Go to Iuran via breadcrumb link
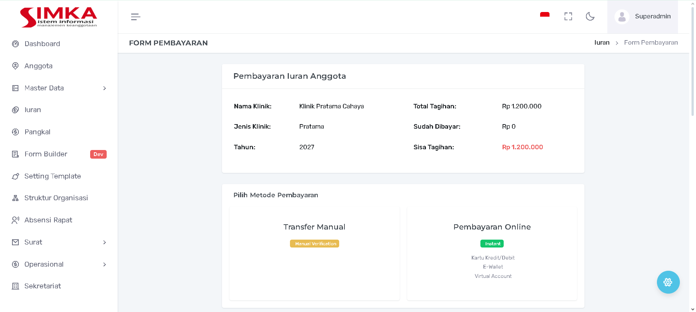Screen dimensions: 696x312 coord(602,43)
